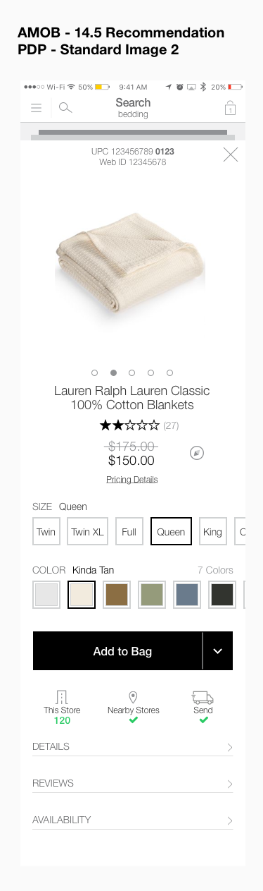Choose the Twin XL size
This screenshot has height=891, width=263.
coord(88,532)
